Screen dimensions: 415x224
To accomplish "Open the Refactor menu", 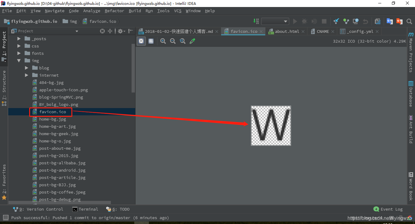I will [x=115, y=11].
